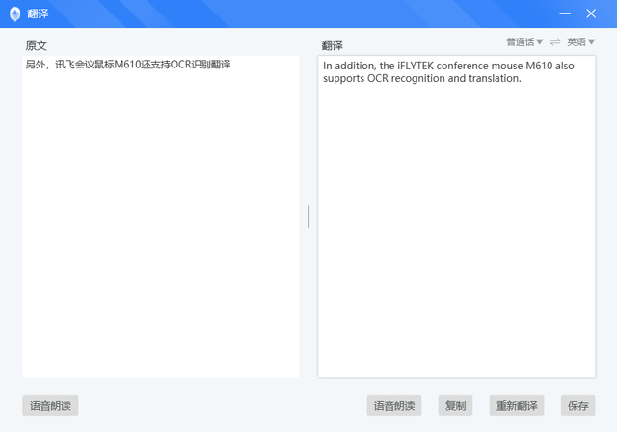Save the translation with 保存
The height and width of the screenshot is (432, 617).
coord(578,405)
